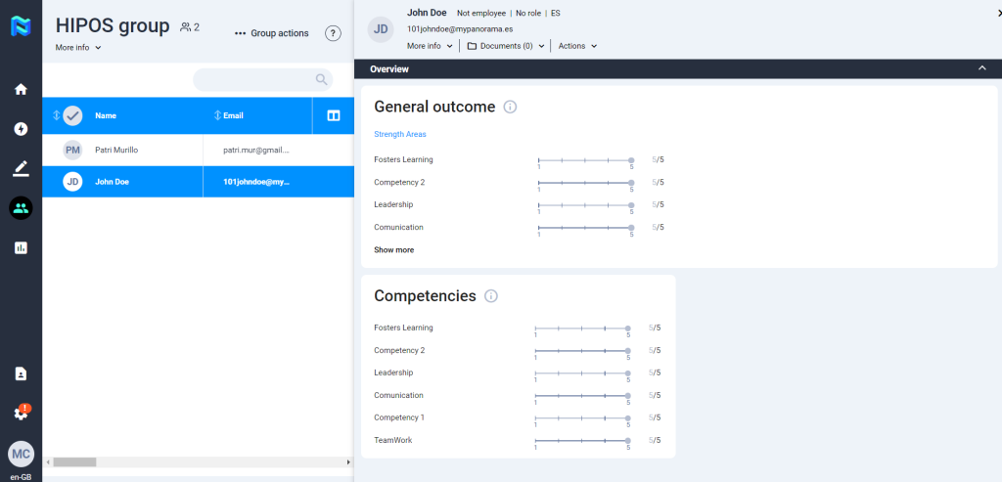Click the group search input field
Screen dimensions: 1002x482
(254, 80)
